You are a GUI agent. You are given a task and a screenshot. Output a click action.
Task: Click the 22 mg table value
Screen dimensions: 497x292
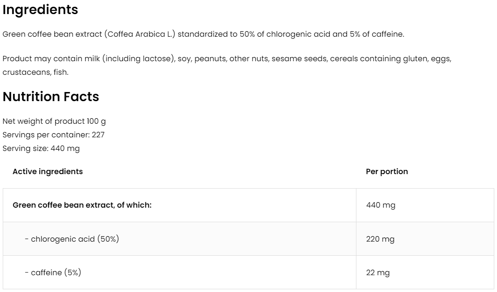pyautogui.click(x=378, y=273)
